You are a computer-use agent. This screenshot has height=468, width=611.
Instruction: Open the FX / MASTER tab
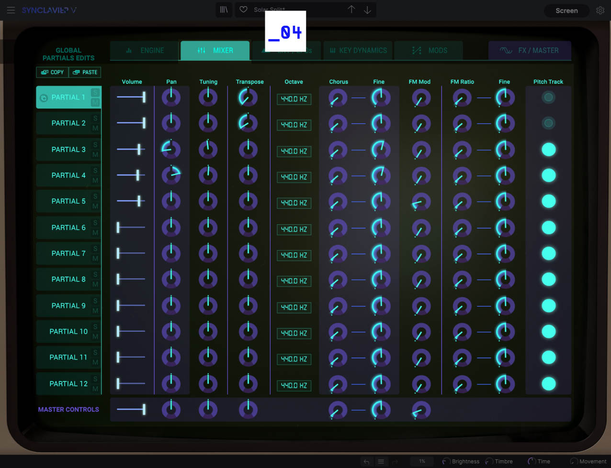(x=530, y=50)
